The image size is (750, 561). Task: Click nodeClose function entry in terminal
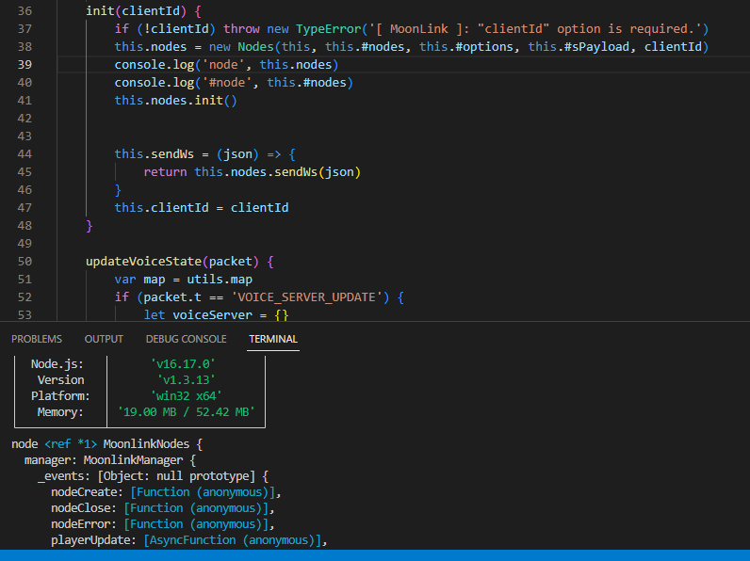pyautogui.click(x=163, y=508)
